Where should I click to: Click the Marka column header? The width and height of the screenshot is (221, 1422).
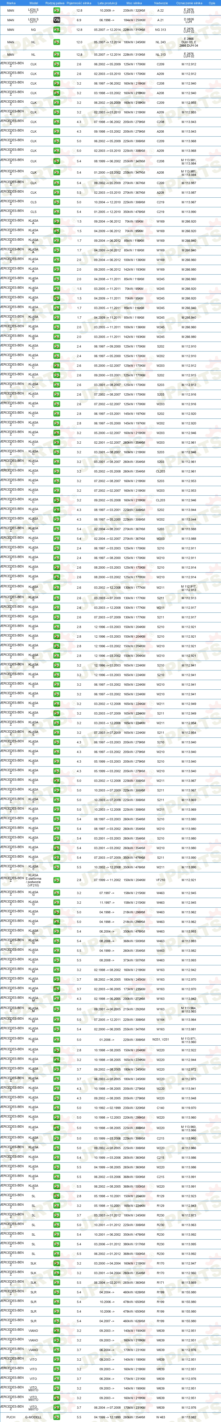(x=11, y=3)
